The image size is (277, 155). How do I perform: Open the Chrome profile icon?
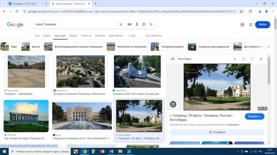pos(267,12)
